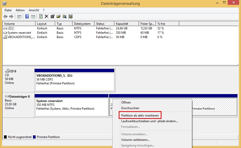Click the Forward arrow toolbar icon
The image size is (241, 148).
tap(11, 17)
